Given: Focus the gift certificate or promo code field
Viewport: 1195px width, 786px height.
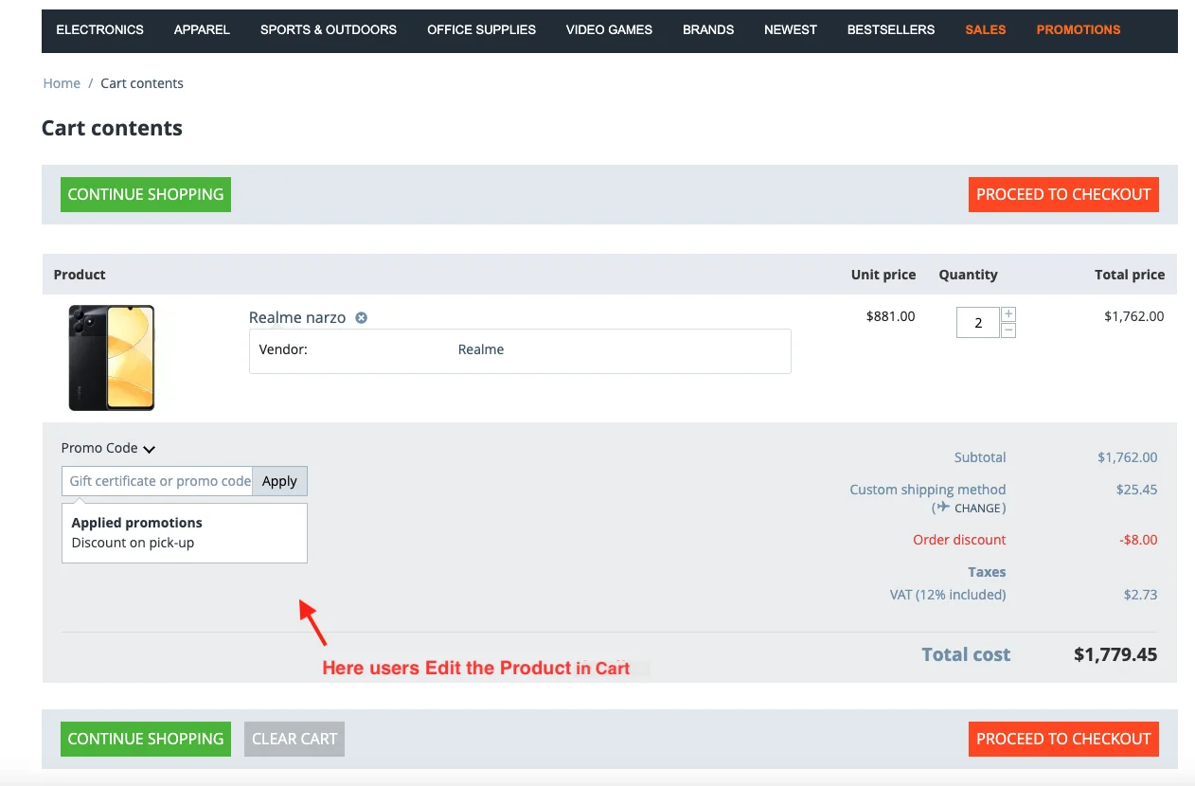Looking at the screenshot, I should (158, 481).
